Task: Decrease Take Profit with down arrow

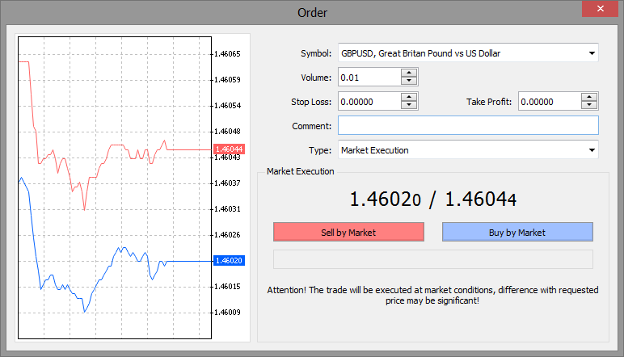Action: point(589,105)
